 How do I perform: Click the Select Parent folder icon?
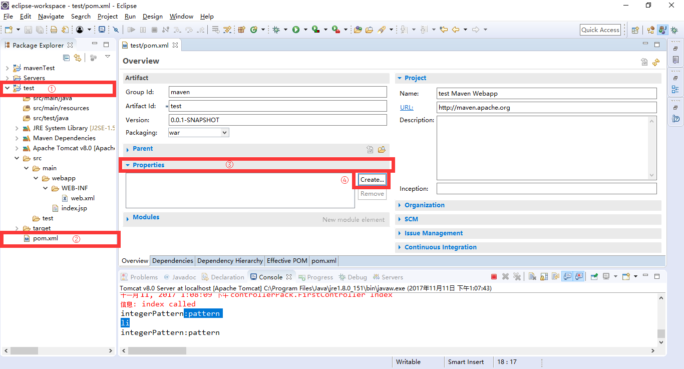[x=382, y=149]
